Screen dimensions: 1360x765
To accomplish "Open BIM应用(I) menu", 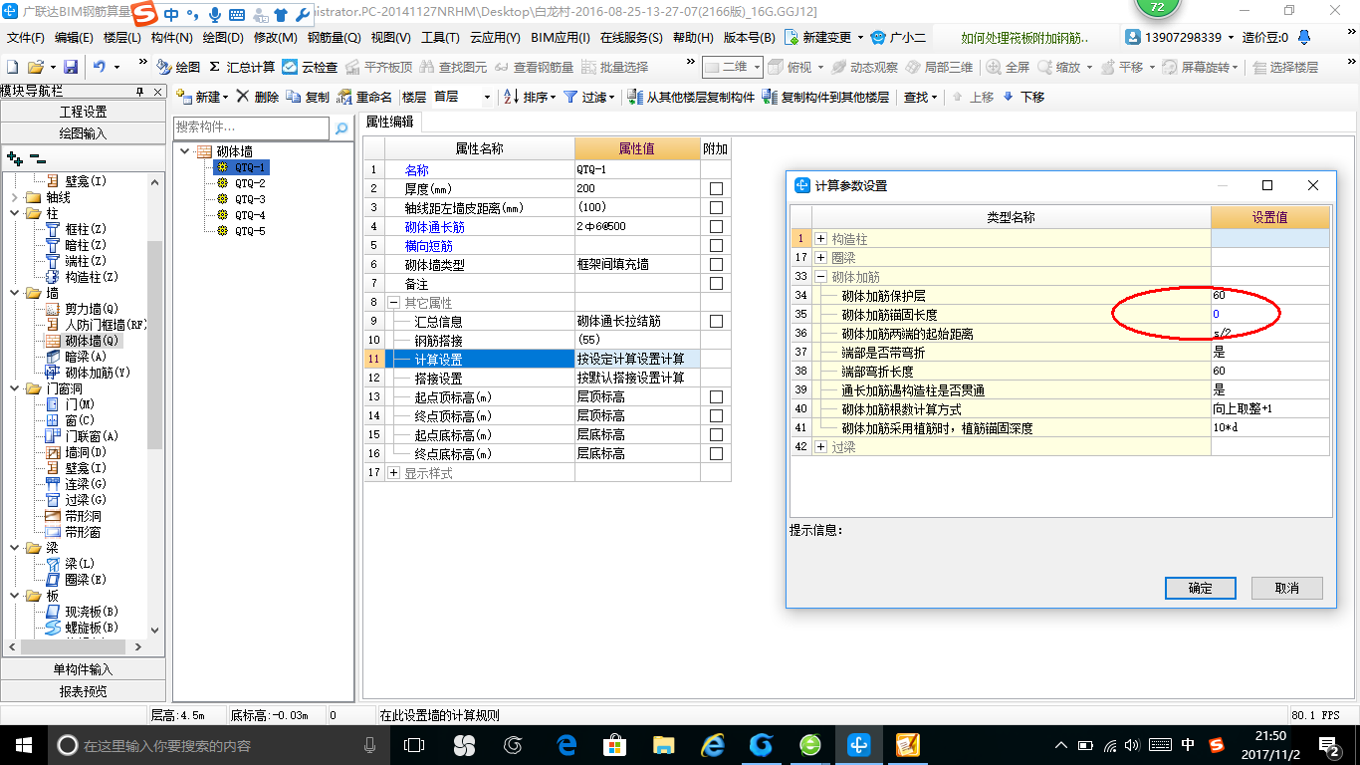I will (561, 37).
